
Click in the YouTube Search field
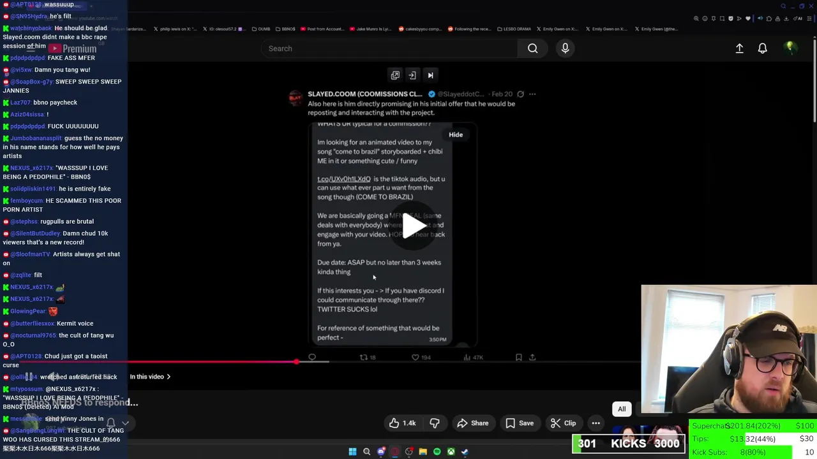[389, 48]
